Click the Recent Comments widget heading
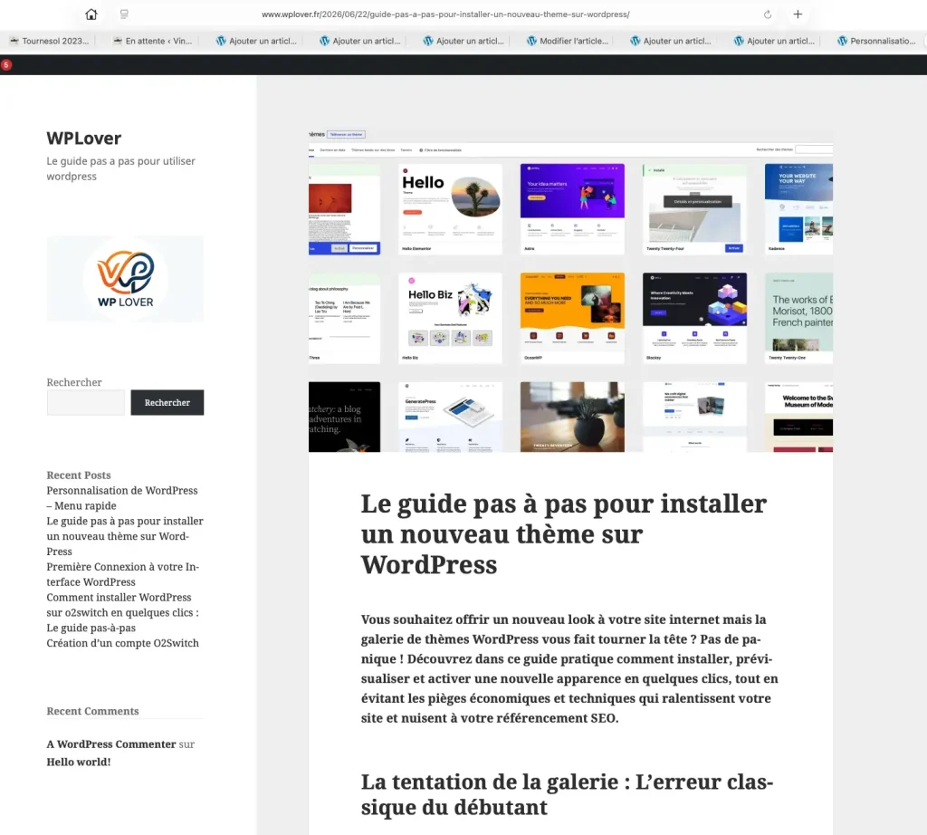 point(93,711)
